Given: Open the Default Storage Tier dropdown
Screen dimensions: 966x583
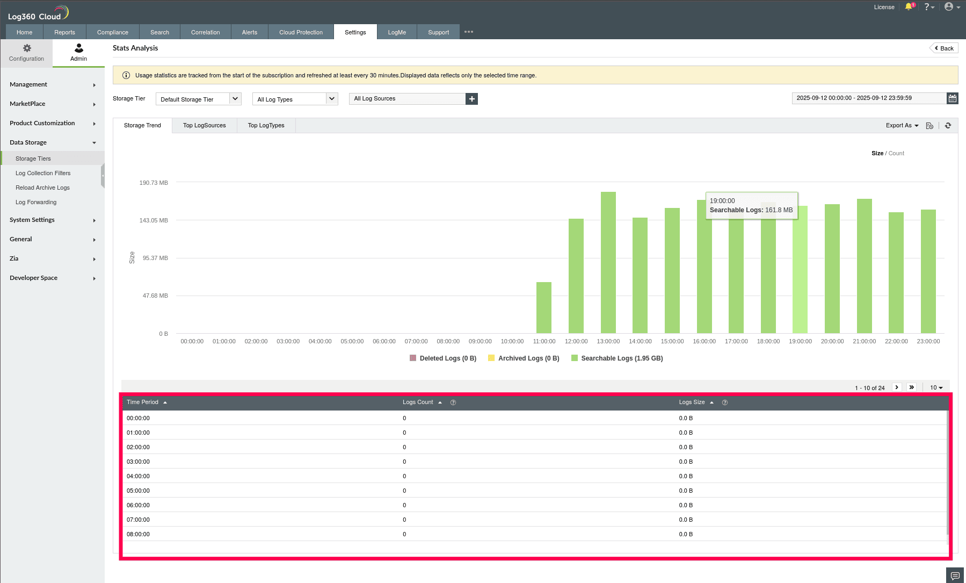Looking at the screenshot, I should click(198, 99).
